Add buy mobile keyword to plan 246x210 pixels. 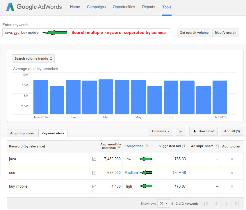point(232,186)
